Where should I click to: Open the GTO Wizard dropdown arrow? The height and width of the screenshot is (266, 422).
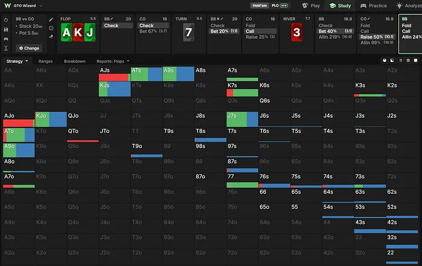pos(41,5)
